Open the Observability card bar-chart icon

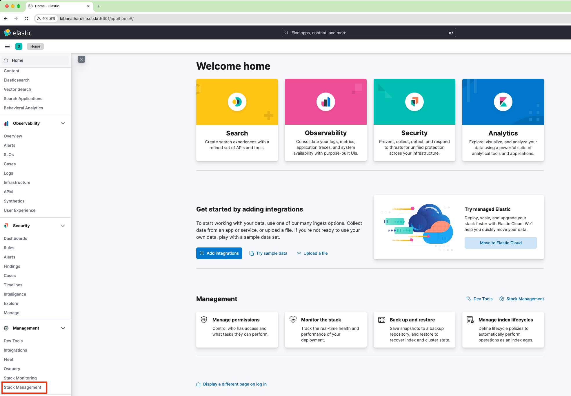pos(325,102)
